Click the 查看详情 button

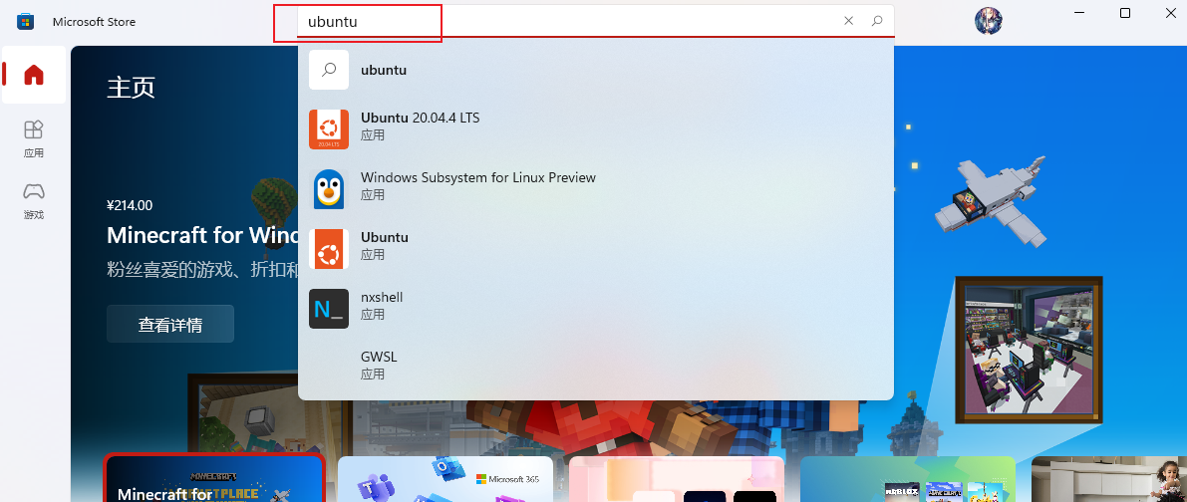[x=170, y=325]
